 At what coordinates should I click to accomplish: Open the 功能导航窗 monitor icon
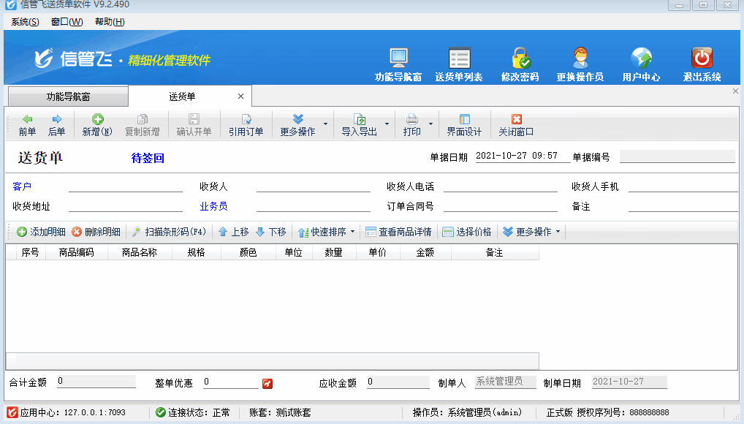pos(398,58)
